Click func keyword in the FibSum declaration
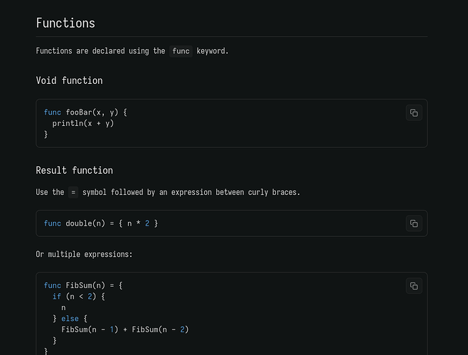This screenshot has width=468, height=355. pyautogui.click(x=52, y=286)
